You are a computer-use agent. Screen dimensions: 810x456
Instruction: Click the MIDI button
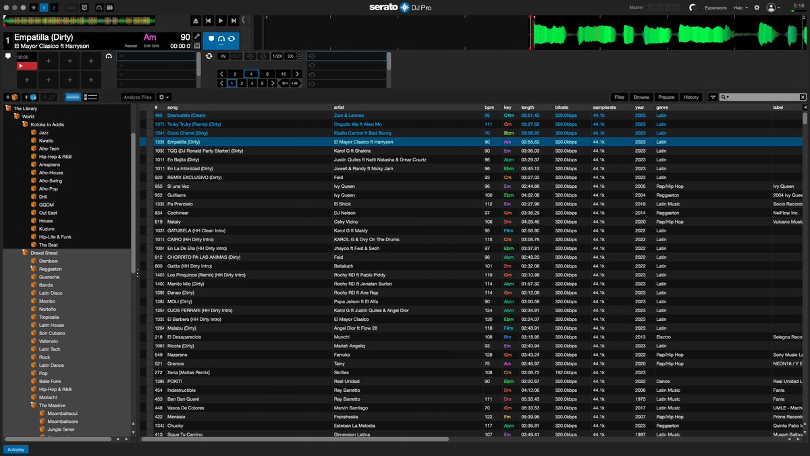tap(72, 7)
